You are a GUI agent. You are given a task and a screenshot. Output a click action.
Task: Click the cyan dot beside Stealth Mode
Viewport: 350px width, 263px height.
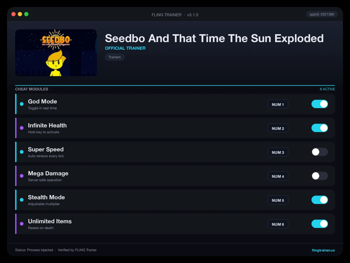(22, 200)
